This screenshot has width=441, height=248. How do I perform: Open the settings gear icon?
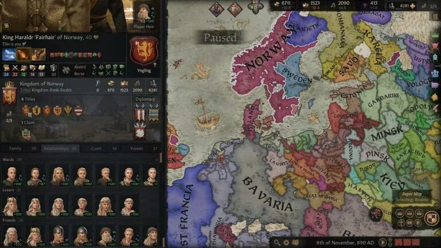point(286,242)
